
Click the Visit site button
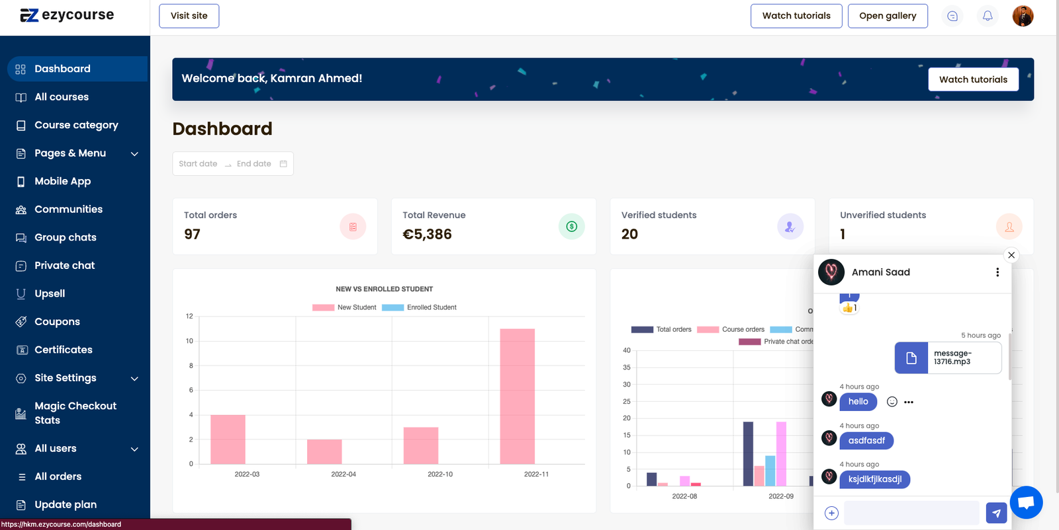click(x=189, y=16)
